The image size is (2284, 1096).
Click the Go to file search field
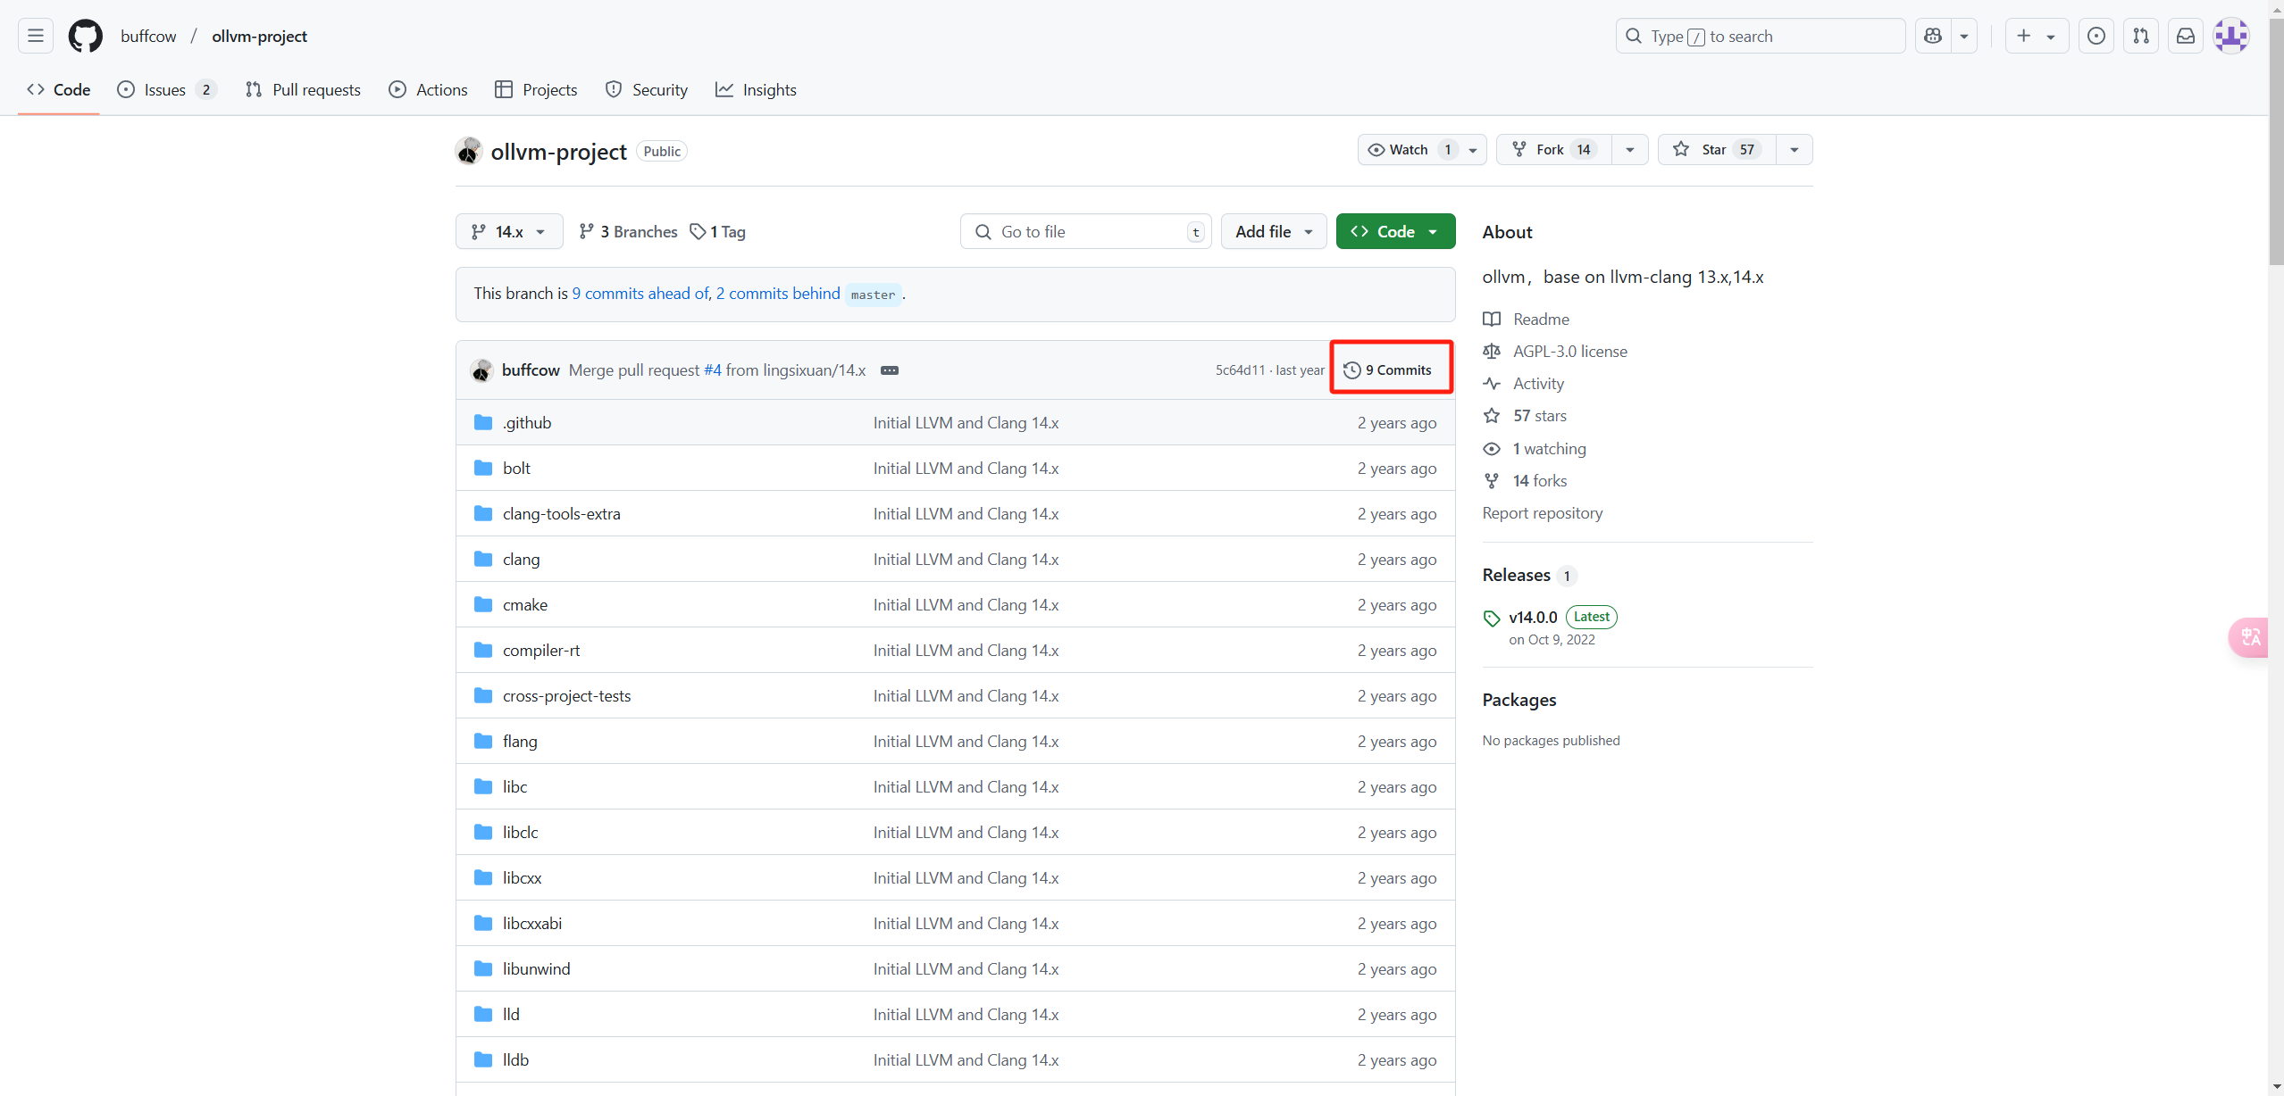pyautogui.click(x=1084, y=232)
